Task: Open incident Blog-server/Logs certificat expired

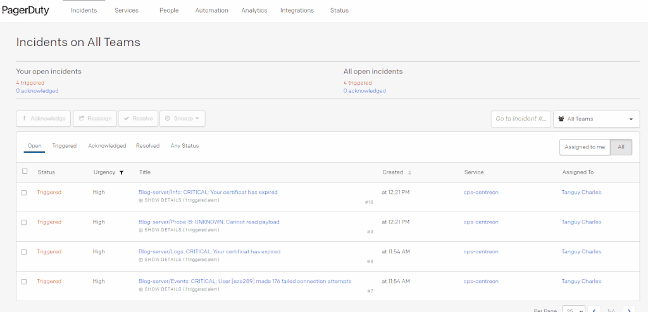Action: click(209, 252)
